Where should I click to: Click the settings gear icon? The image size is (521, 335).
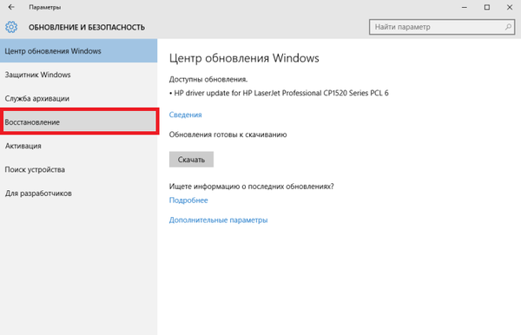coord(11,27)
